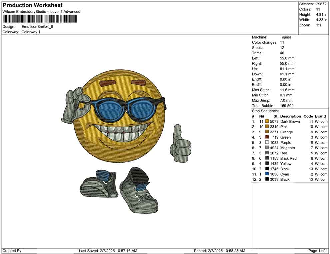Click the Machine value "Tajima"
The height and width of the screenshot is (254, 330).
pyautogui.click(x=286, y=37)
